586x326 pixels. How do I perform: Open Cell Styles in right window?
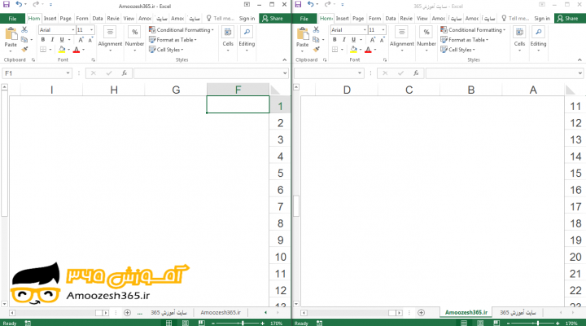(457, 50)
